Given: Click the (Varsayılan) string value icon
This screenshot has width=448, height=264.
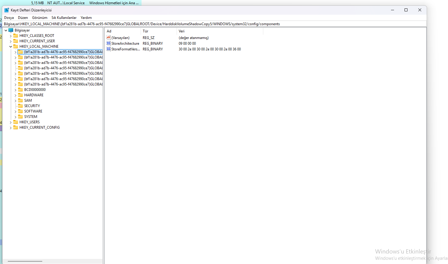Looking at the screenshot, I should (109, 38).
